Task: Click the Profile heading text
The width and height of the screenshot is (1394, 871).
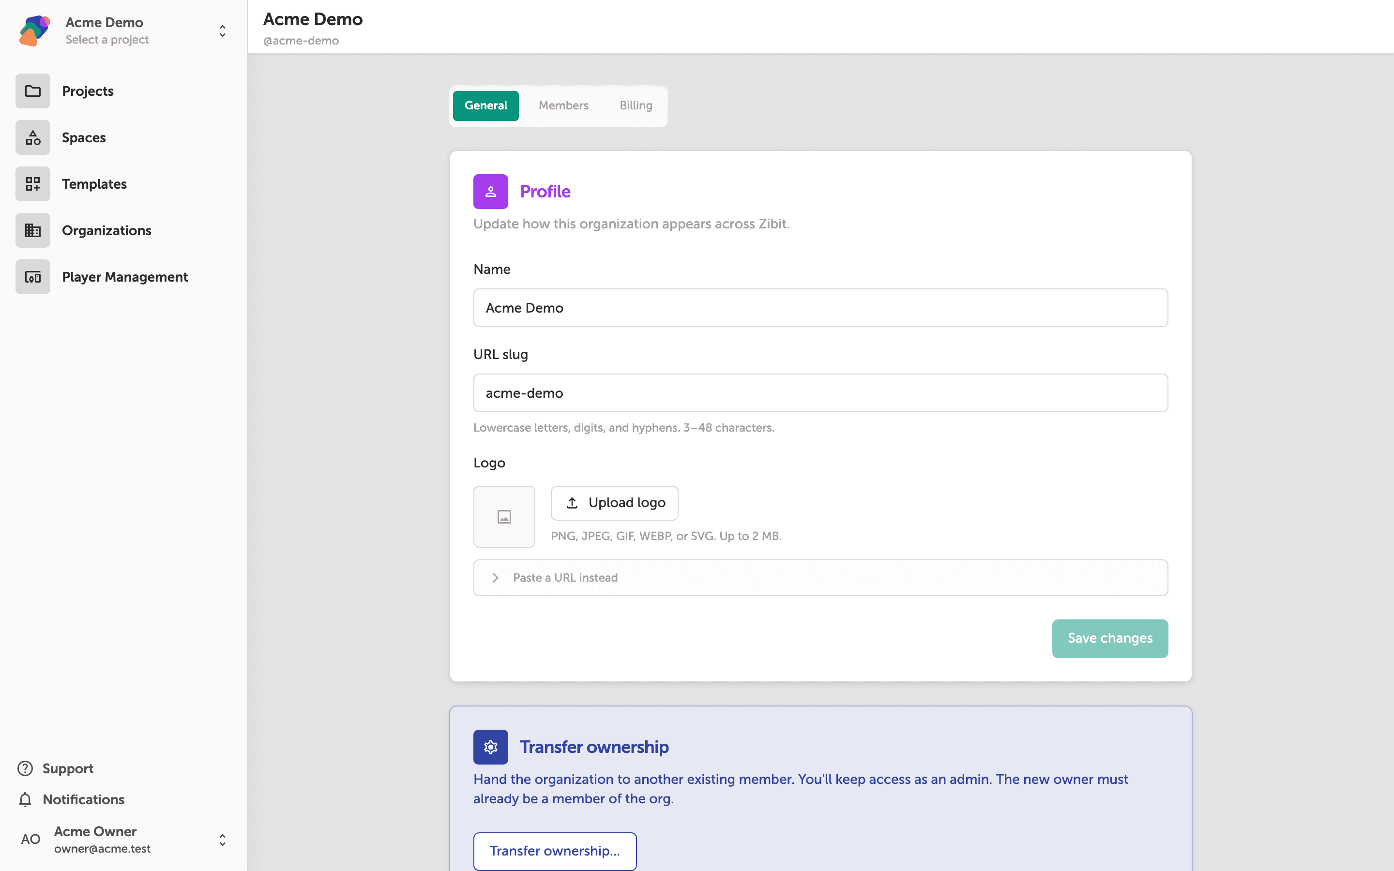Action: [545, 191]
